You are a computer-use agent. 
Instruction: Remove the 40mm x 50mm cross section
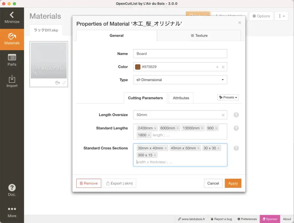[x=198, y=148]
